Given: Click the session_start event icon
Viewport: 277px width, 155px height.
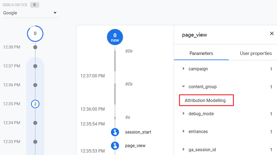Looking at the screenshot, I should (x=115, y=132).
